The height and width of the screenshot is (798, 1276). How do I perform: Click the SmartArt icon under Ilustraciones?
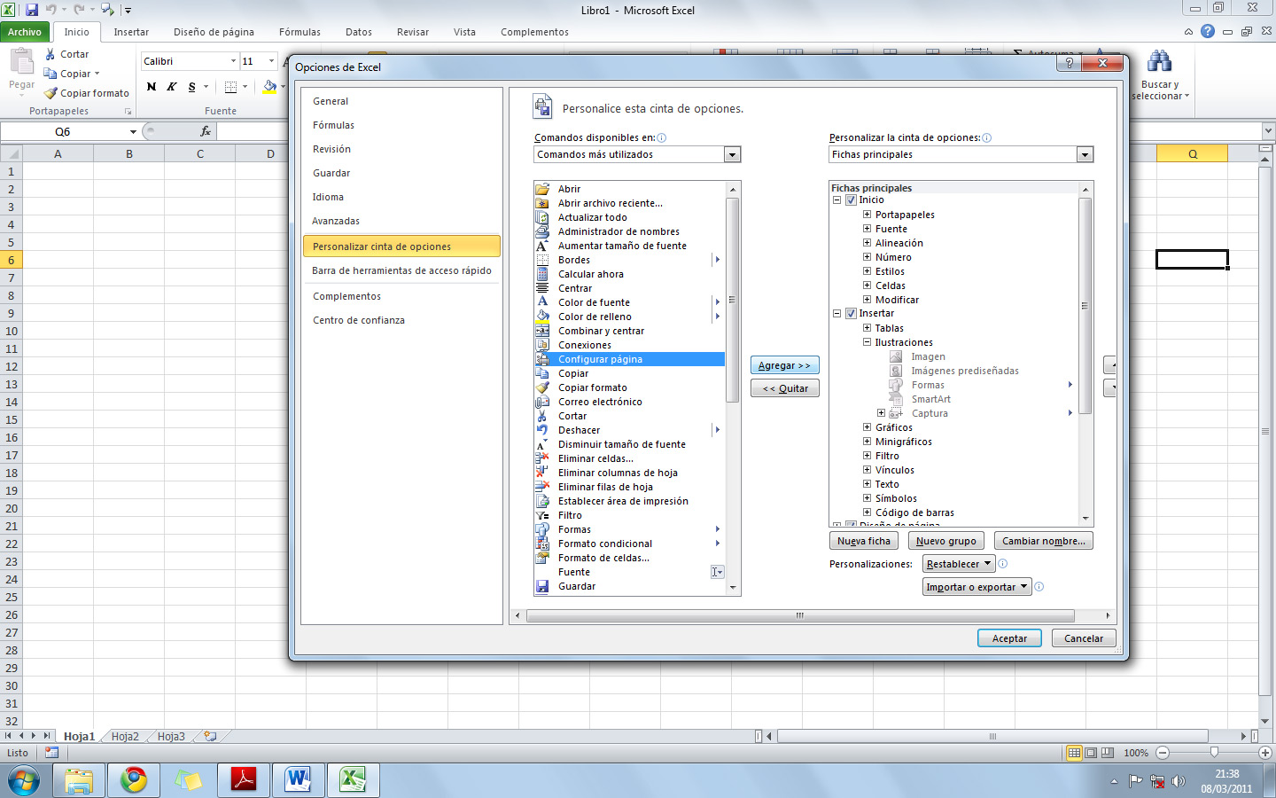point(895,399)
